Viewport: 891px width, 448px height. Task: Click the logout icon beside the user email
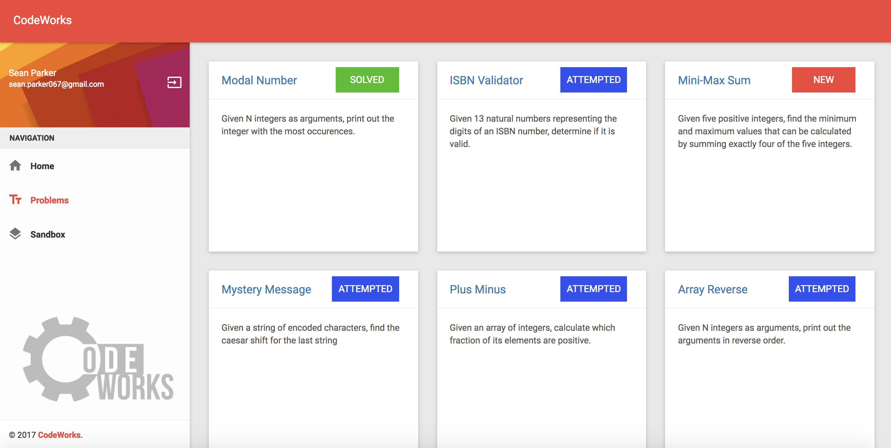click(174, 82)
